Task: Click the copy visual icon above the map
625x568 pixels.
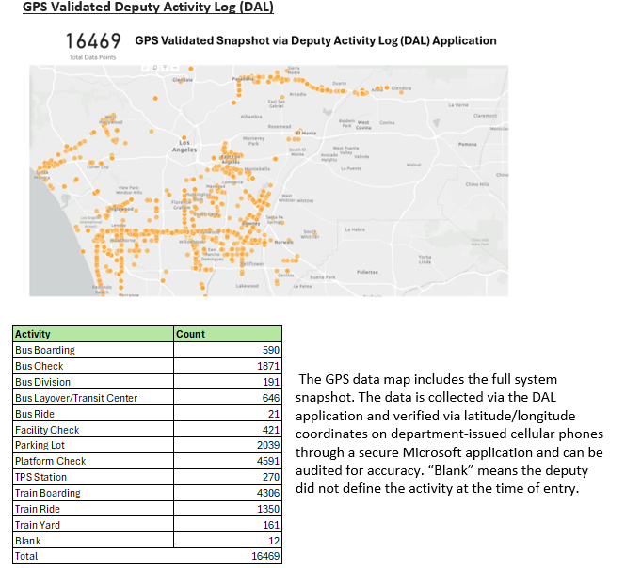Action: pos(153,67)
